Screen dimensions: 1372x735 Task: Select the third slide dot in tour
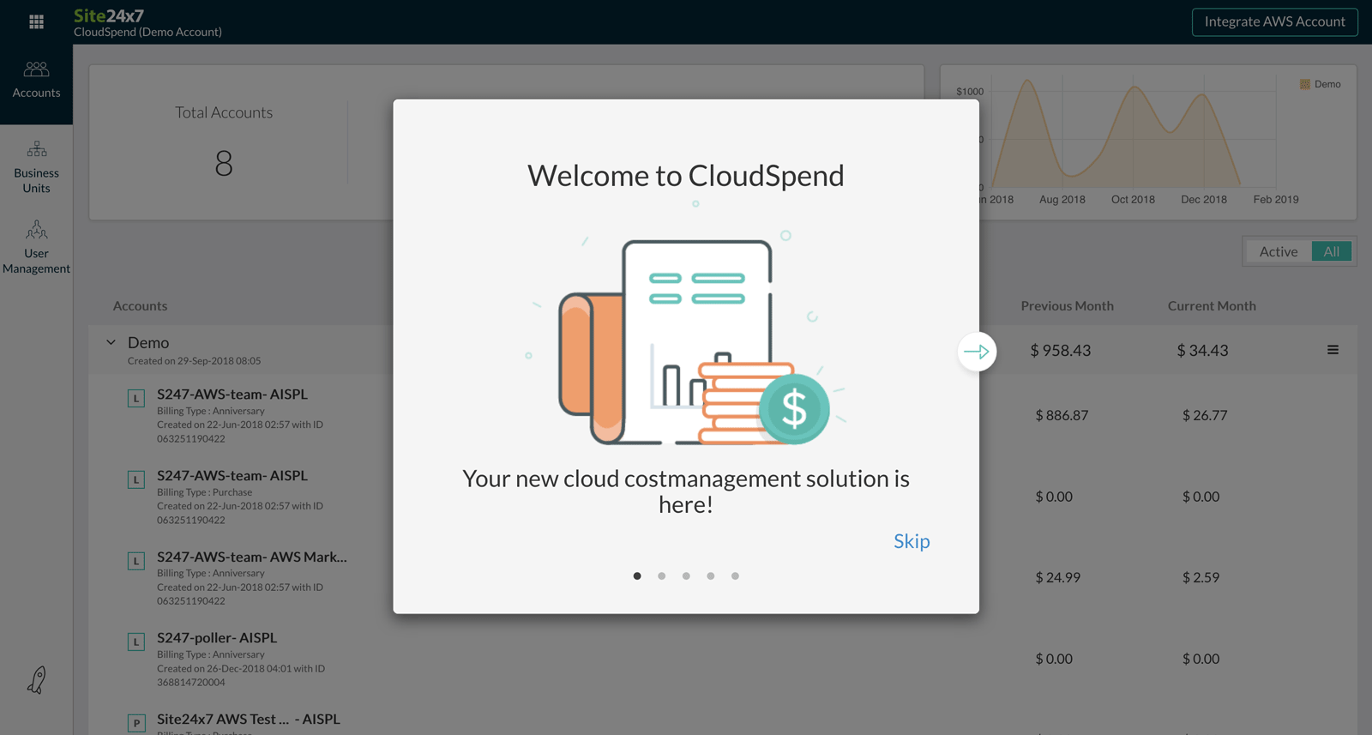coord(686,576)
